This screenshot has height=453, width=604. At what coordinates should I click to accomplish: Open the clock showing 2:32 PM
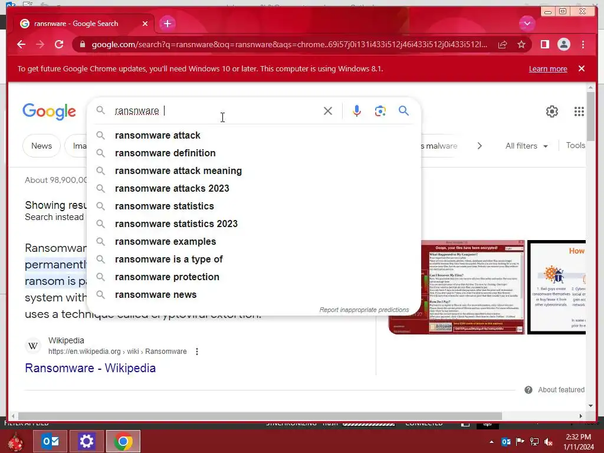point(579,442)
